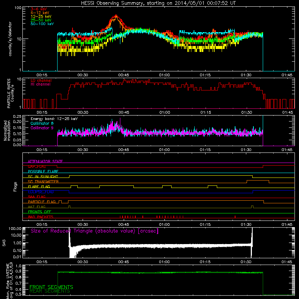Image resolution: width=299 pixels, height=299 pixels.
Task: Click the SAA_FLAG label
Action: 37,197
